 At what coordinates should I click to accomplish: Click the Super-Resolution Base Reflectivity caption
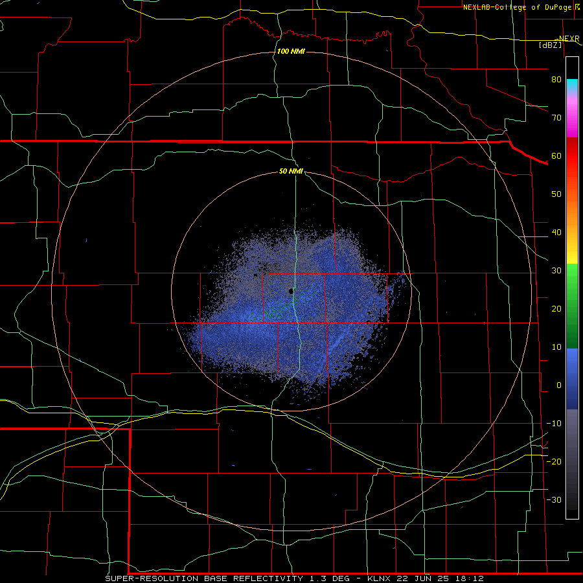point(295,578)
